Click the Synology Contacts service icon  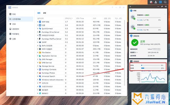[x=40, y=69]
